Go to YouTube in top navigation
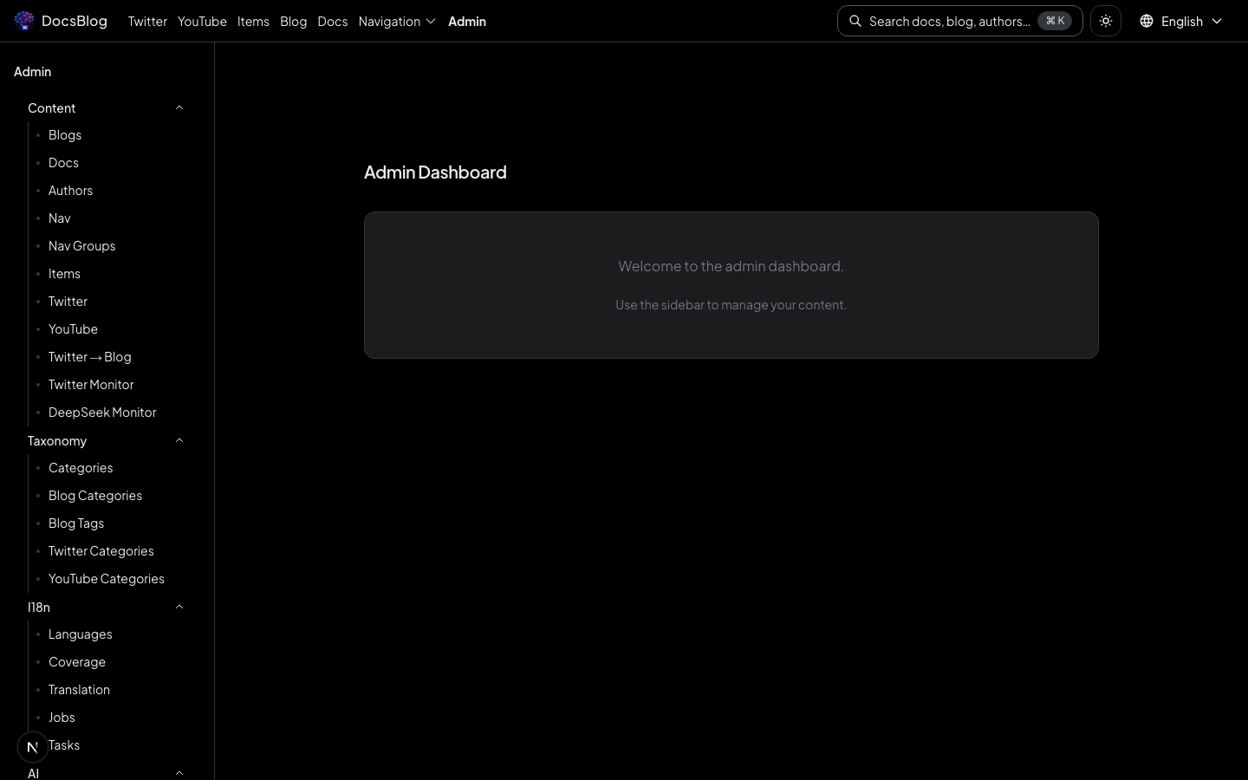Image resolution: width=1248 pixels, height=780 pixels. [202, 21]
